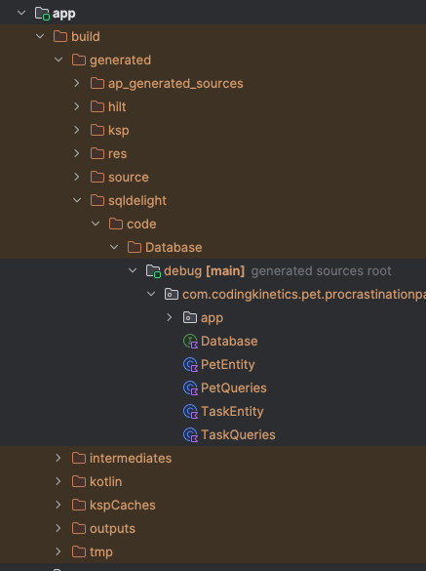Select the Database folder under code
426x571 pixels.
pos(174,248)
